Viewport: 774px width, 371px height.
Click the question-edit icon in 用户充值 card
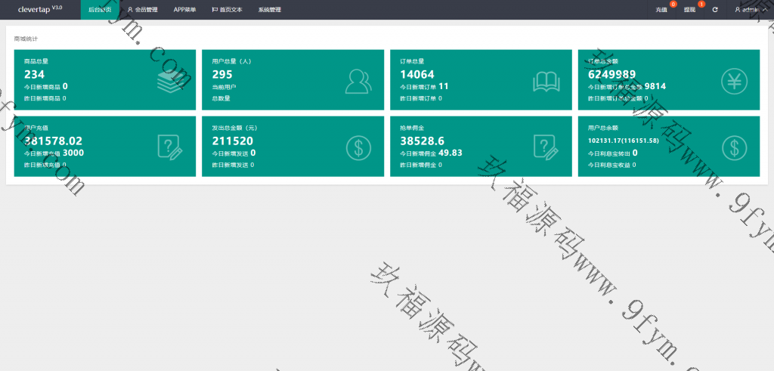pyautogui.click(x=170, y=147)
